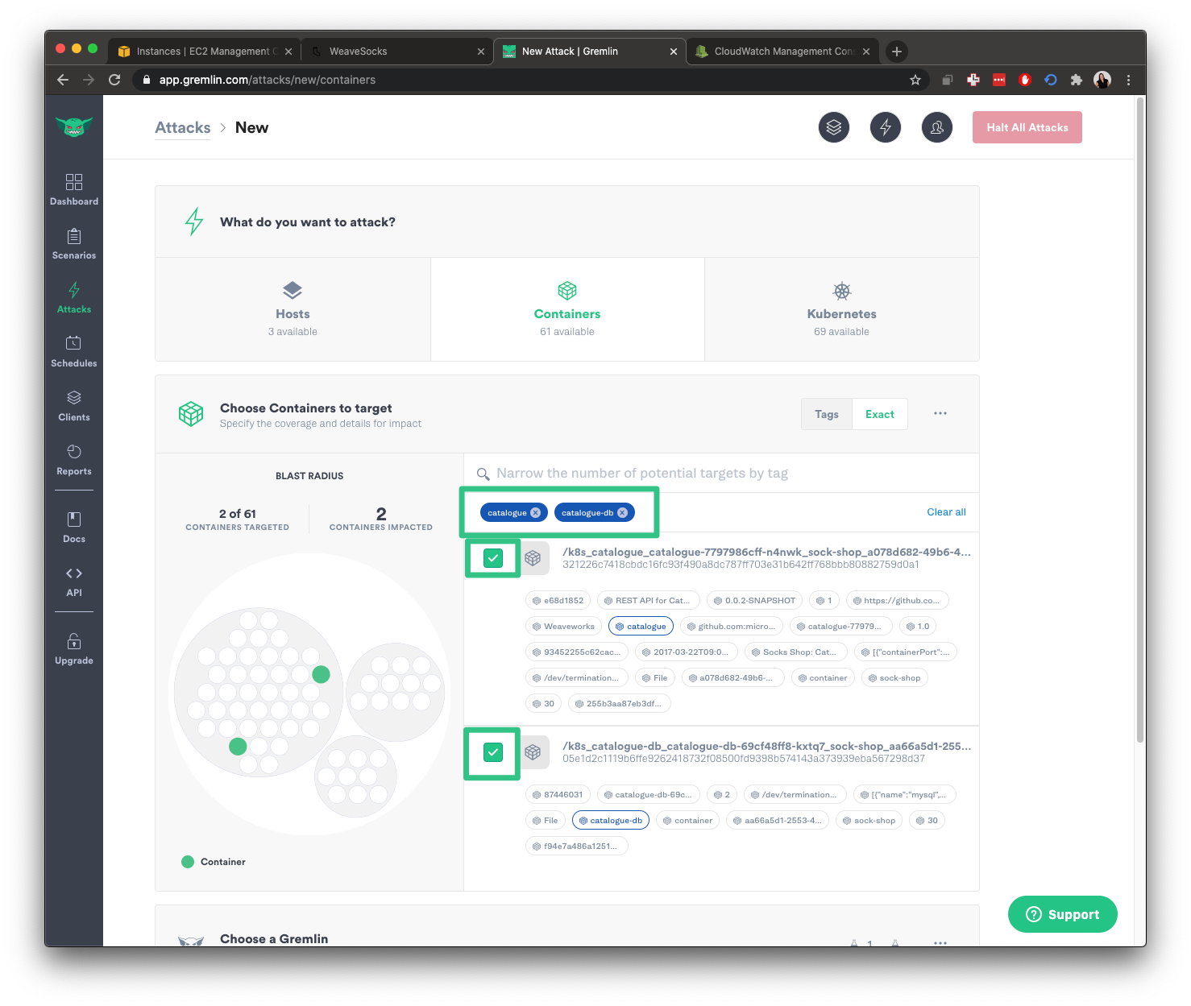Click the highlighted catalogue-db tag in second container
The image size is (1191, 1006).
(x=611, y=821)
